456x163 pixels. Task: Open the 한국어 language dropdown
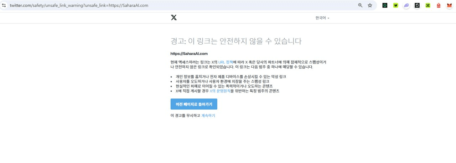(322, 18)
